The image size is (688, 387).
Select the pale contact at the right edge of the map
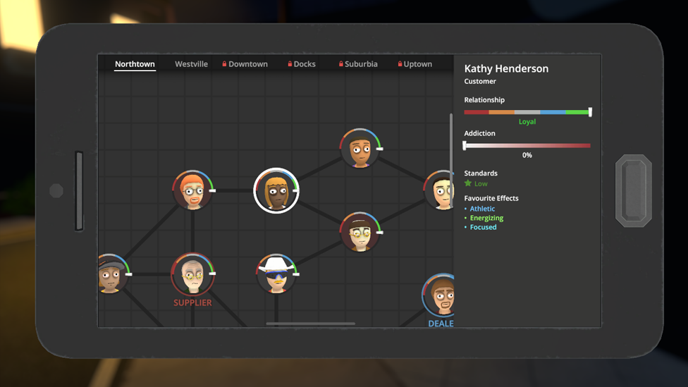(x=438, y=190)
